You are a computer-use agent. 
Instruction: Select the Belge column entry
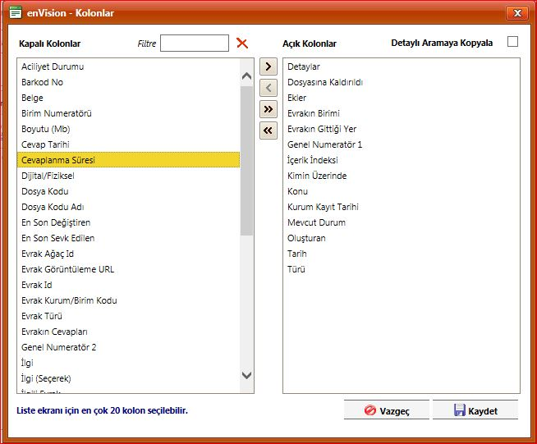pyautogui.click(x=128, y=98)
